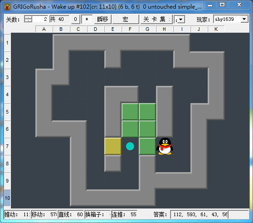The width and height of the screenshot is (253, 223).
Task: Click the shy1639 player name field
Action: (227, 19)
